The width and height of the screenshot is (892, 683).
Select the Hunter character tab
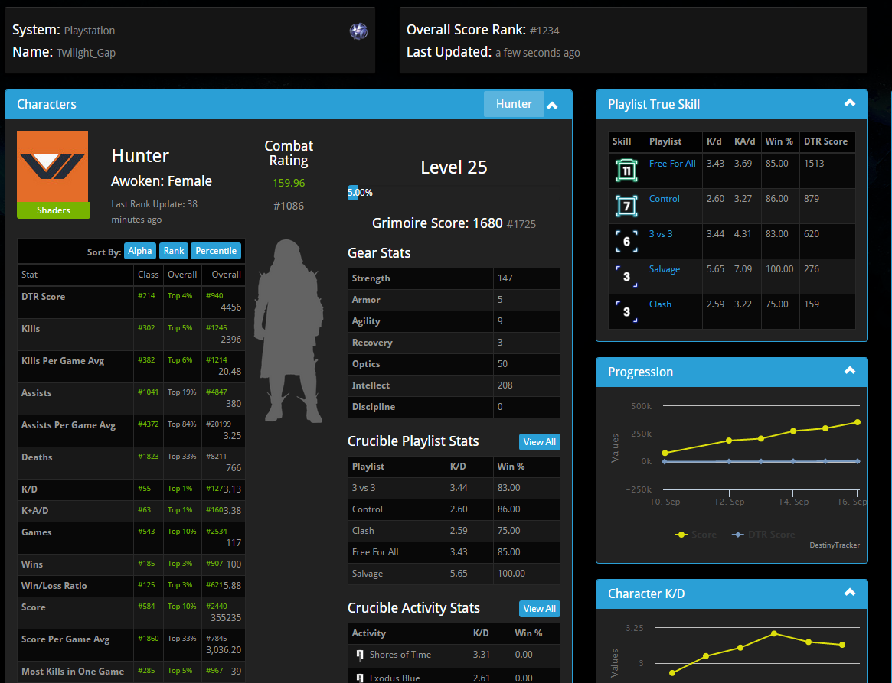click(514, 104)
